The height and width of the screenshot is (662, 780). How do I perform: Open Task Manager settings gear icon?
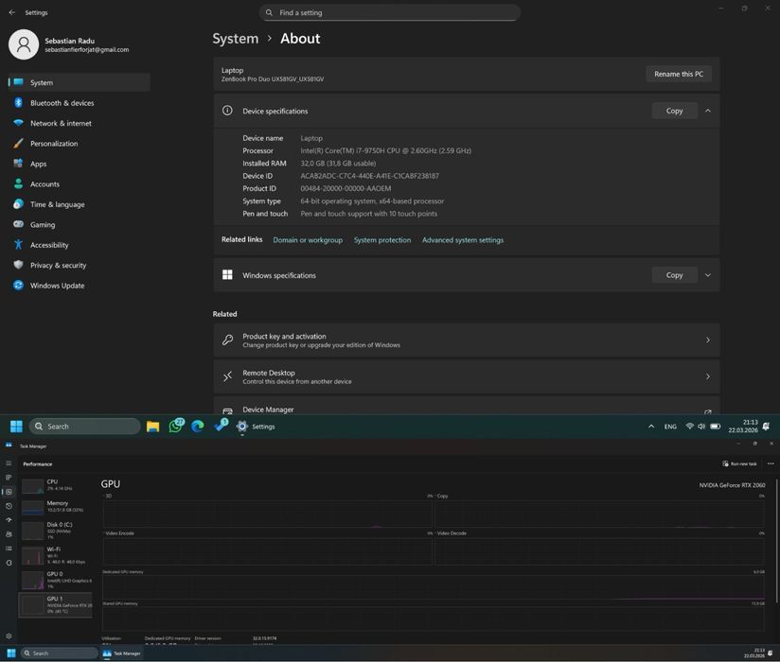tap(9, 636)
